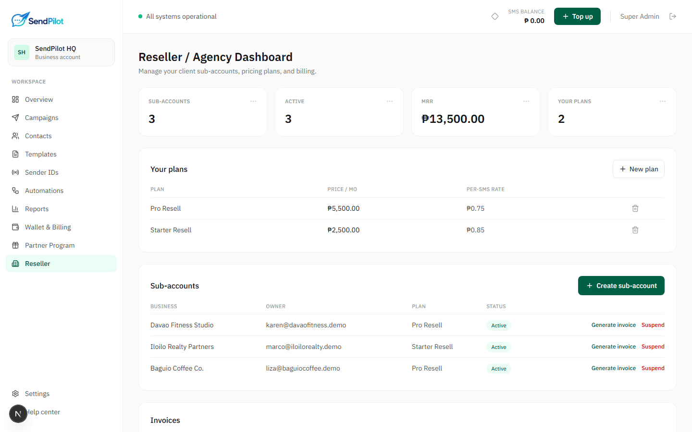692x432 pixels.
Task: Delete the Pro Resell plan
Action: point(635,208)
